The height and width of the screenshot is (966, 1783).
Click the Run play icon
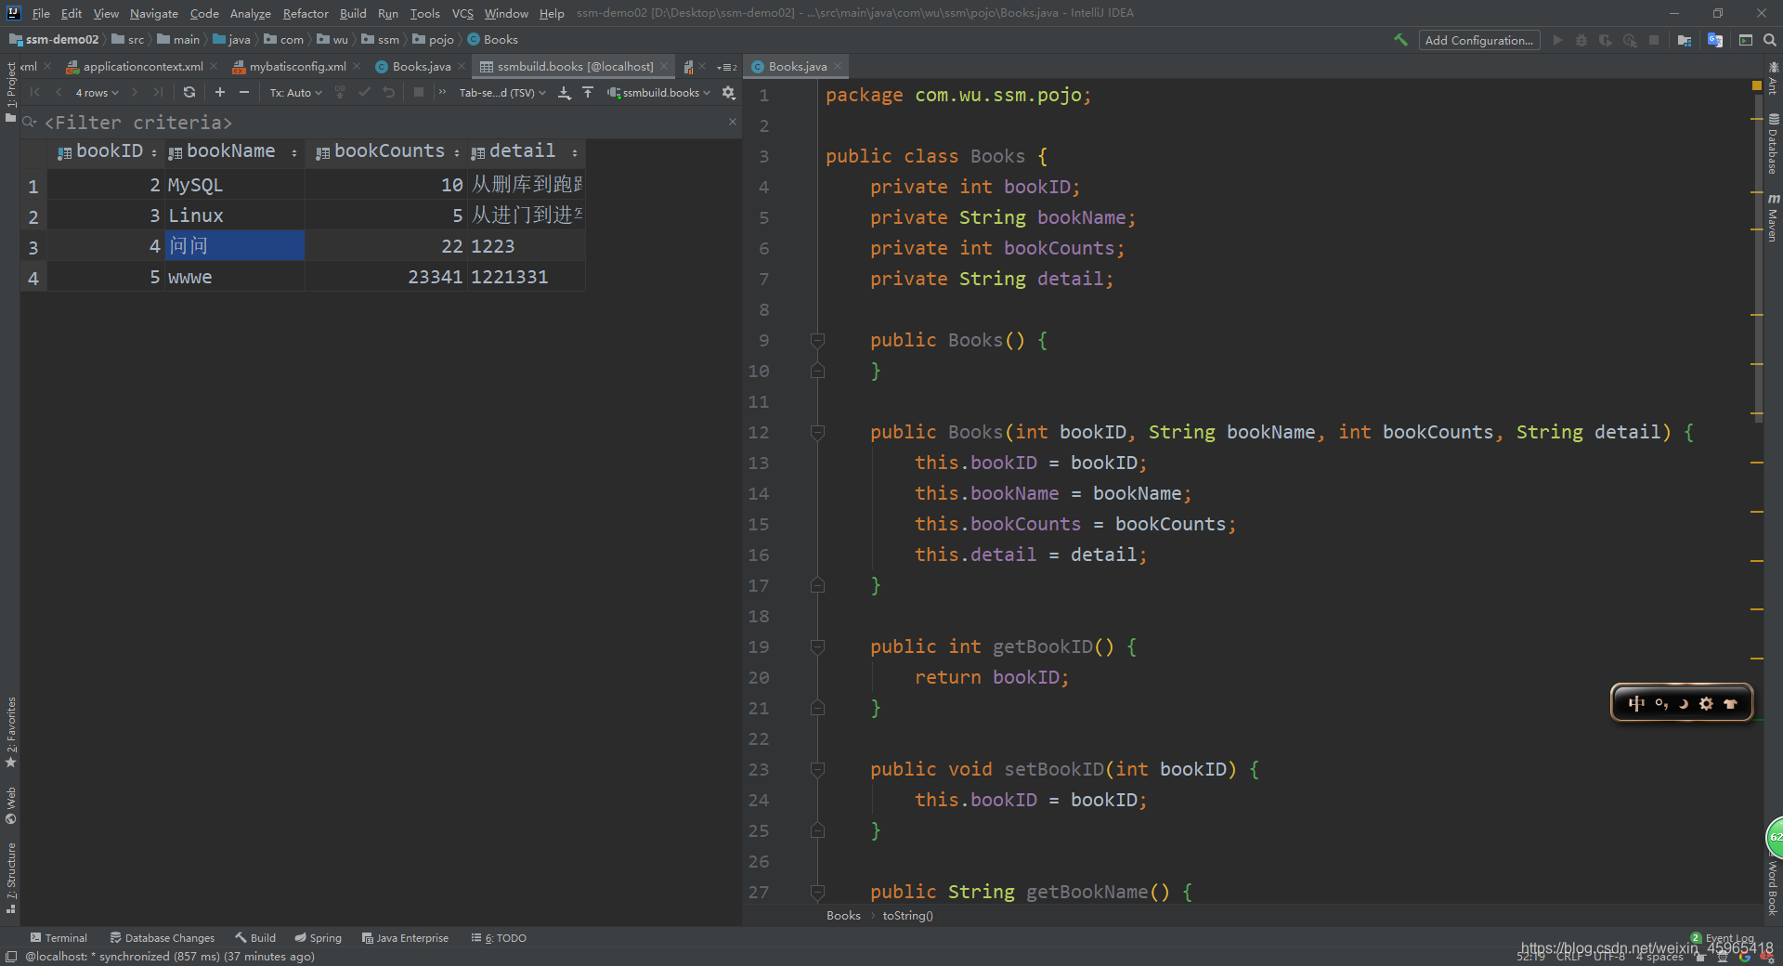[1558, 40]
